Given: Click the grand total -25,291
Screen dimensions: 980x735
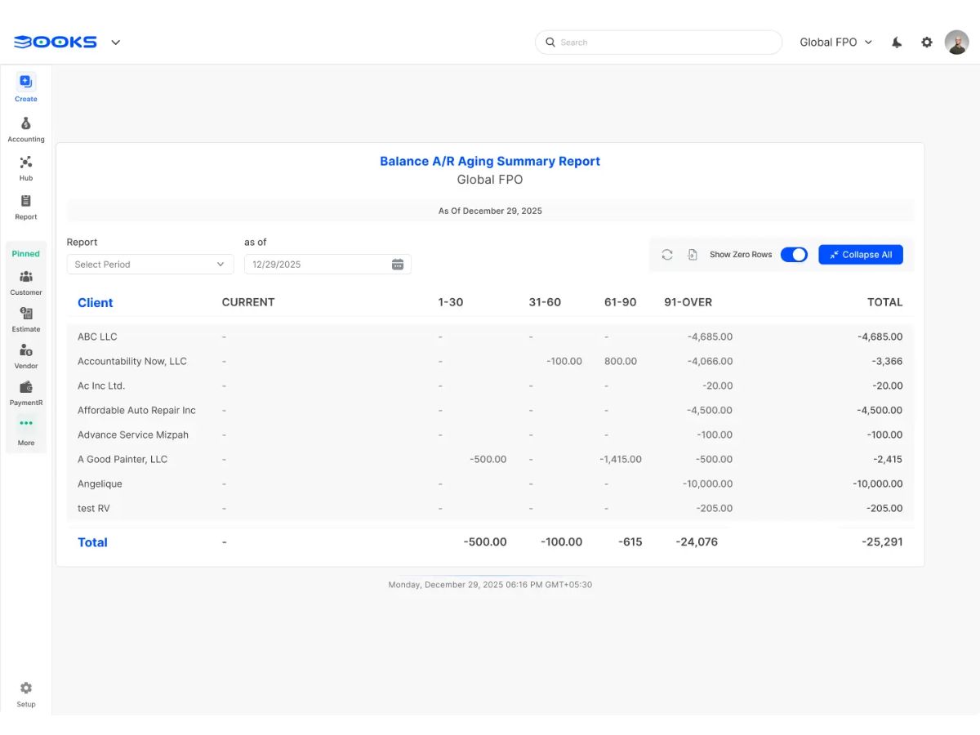Looking at the screenshot, I should 882,542.
